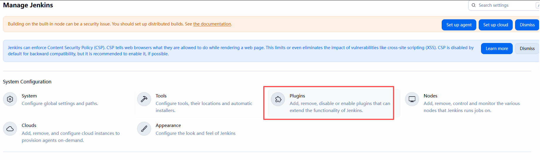The width and height of the screenshot is (540, 160).
Task: Open the Plugins puzzle piece icon
Action: (278, 99)
